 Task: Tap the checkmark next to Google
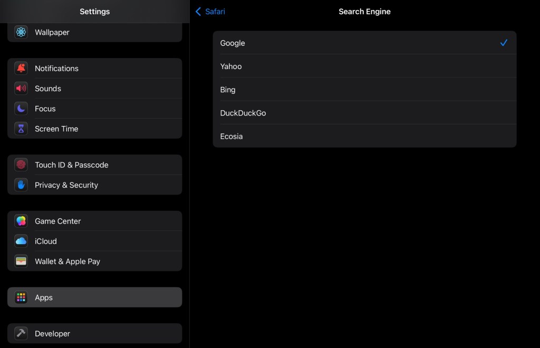(x=504, y=43)
